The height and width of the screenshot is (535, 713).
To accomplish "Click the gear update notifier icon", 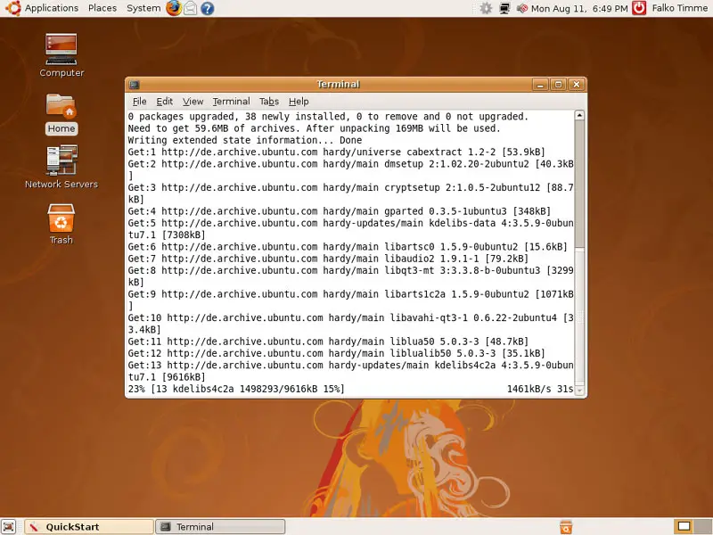I will [x=486, y=8].
